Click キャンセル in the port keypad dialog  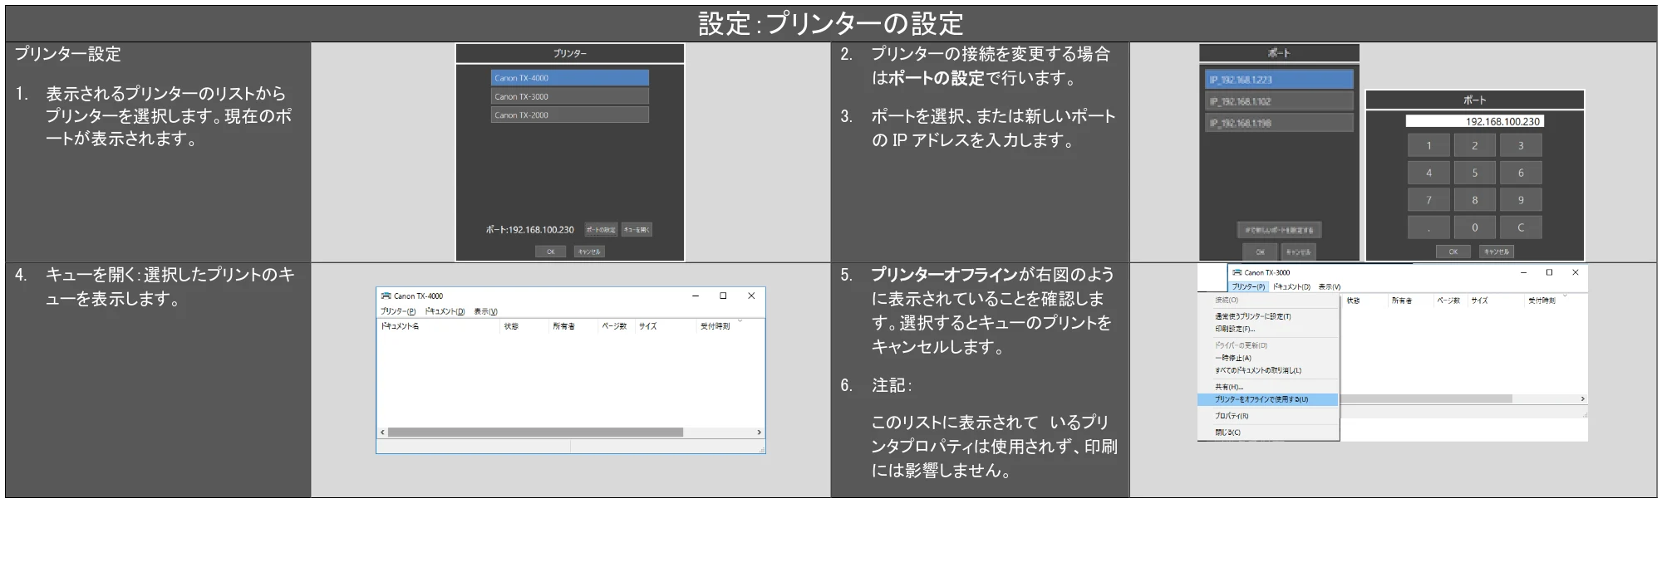1496,252
